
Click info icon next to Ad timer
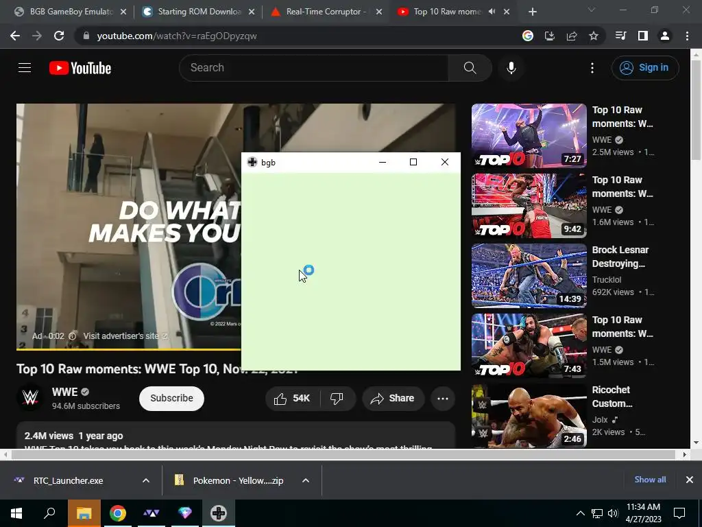[73, 336]
